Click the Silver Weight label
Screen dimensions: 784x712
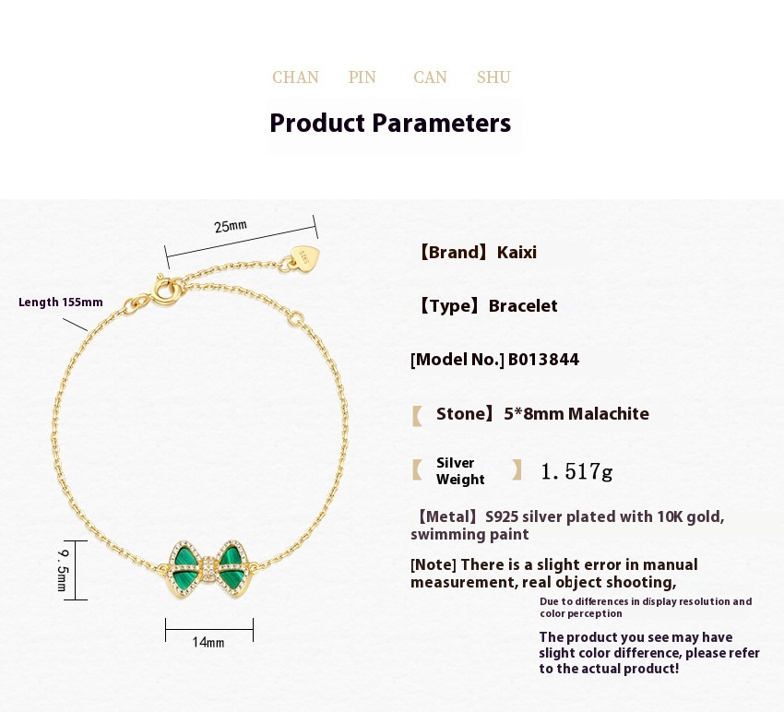pos(460,471)
